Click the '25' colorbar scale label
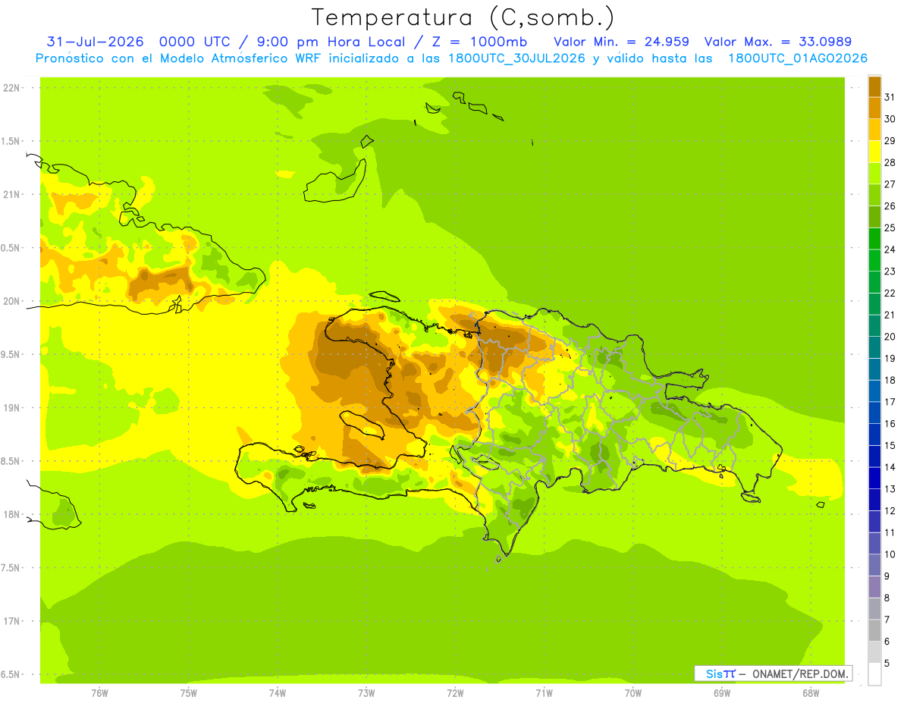Screen dimensions: 910x703 pyautogui.click(x=890, y=228)
